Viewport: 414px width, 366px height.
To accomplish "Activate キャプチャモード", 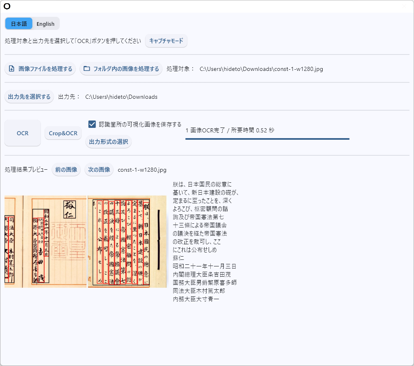I will tap(166, 41).
